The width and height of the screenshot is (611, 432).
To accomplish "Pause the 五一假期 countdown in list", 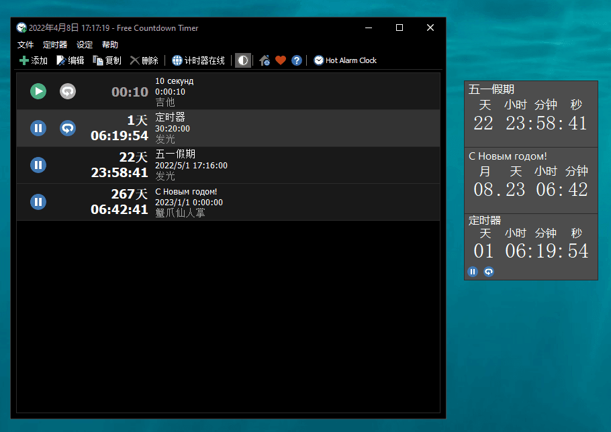I will pyautogui.click(x=38, y=165).
